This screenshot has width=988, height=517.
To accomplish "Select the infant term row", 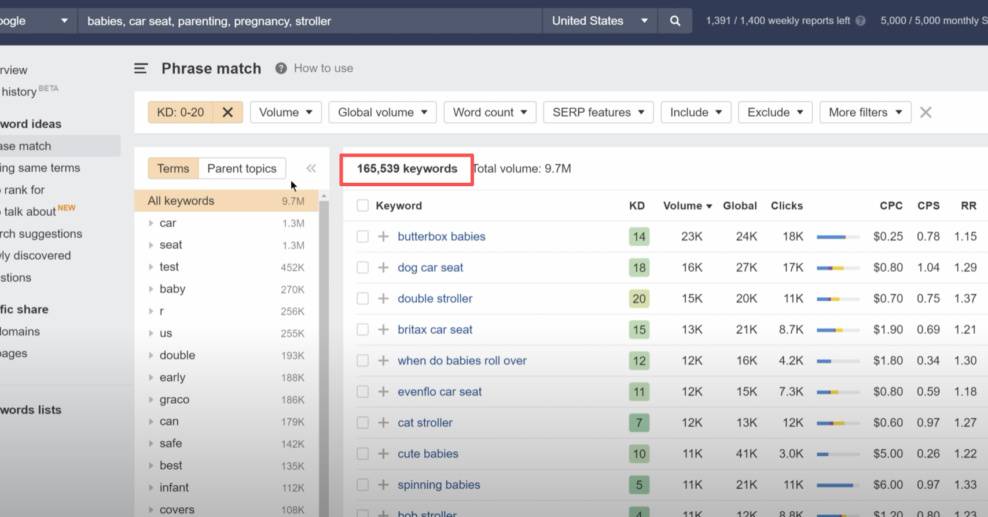I will click(226, 488).
